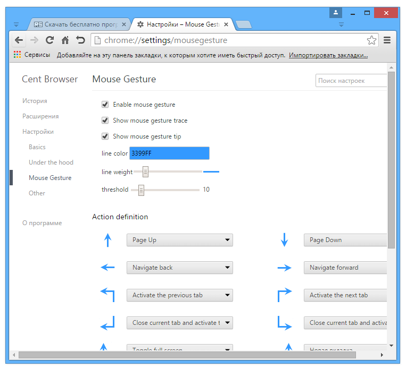The width and height of the screenshot is (406, 369).
Task: Click Импортировать закладки link
Action: (x=328, y=55)
